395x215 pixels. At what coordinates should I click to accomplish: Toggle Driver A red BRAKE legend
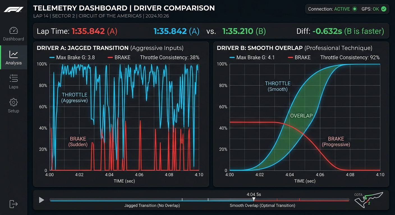119,58
